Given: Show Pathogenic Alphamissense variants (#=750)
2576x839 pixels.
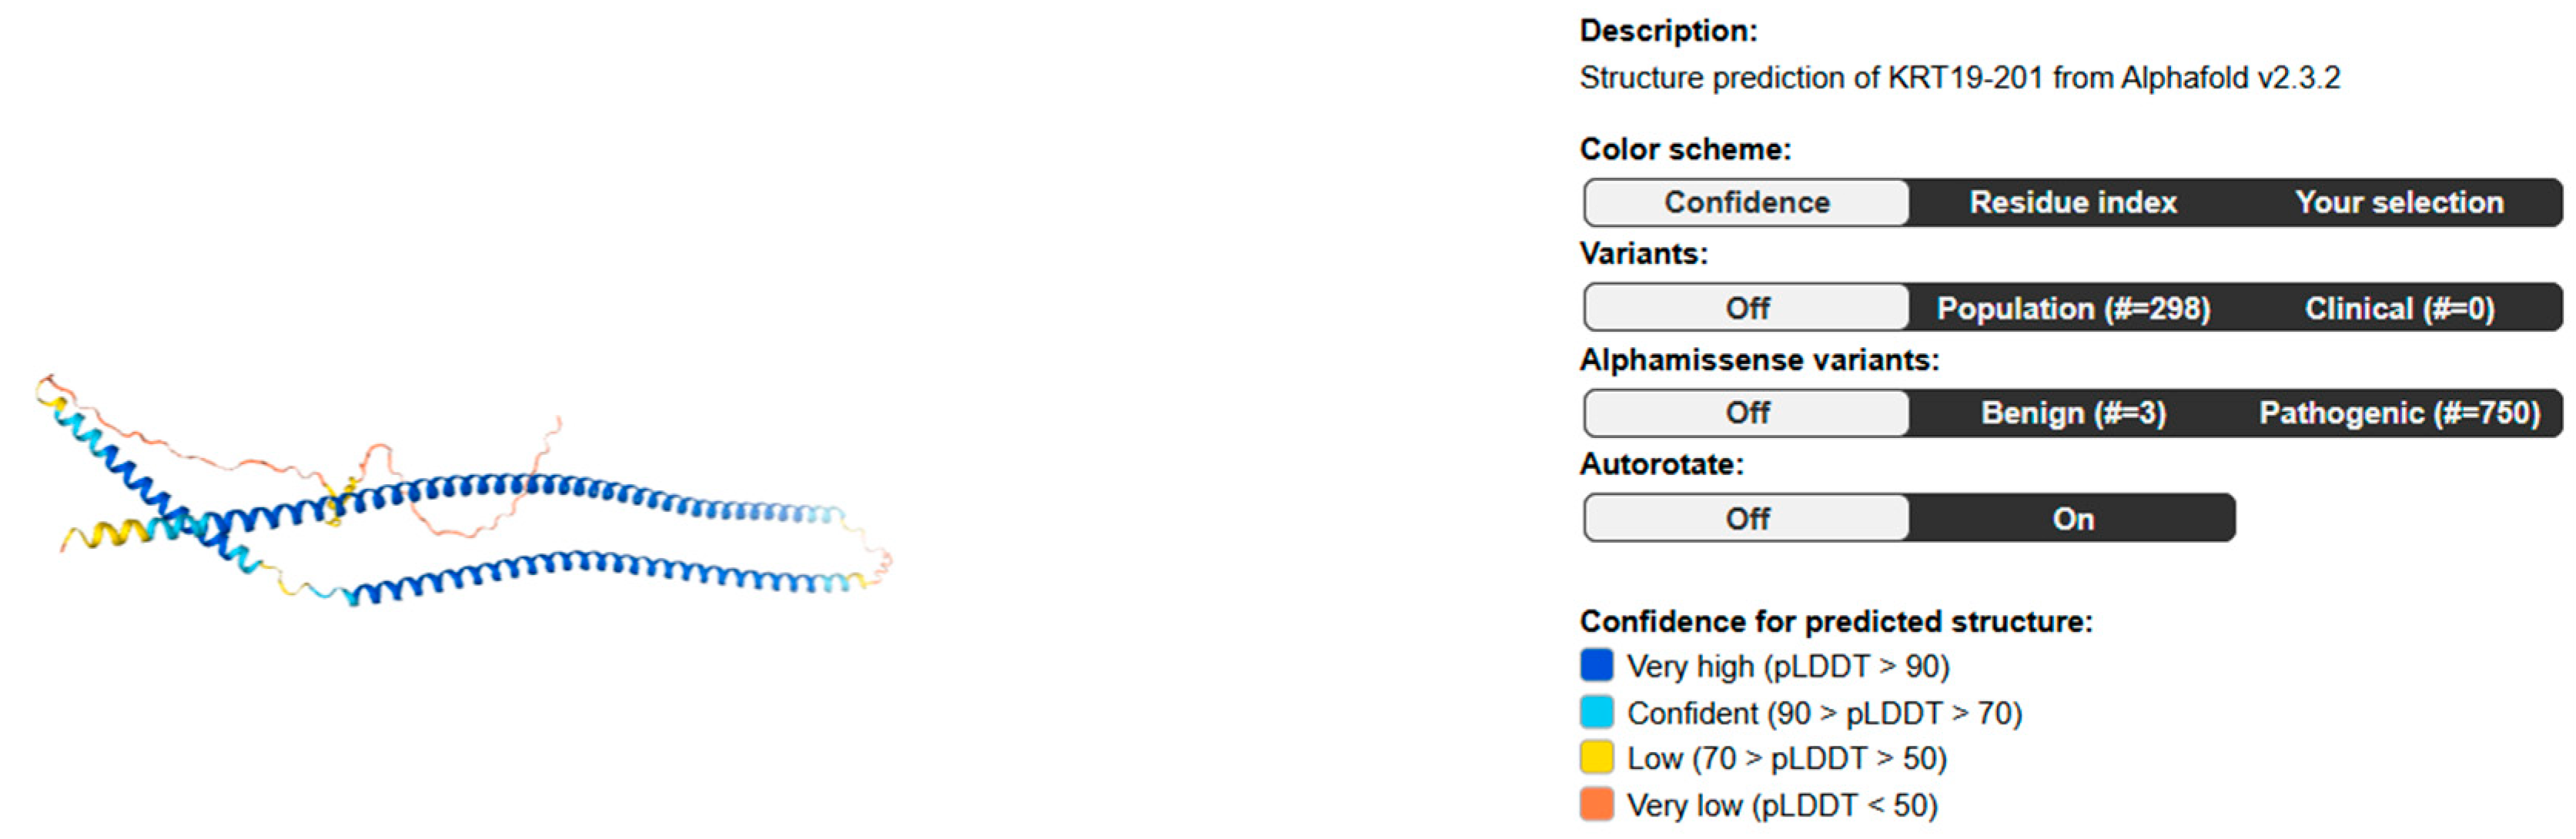Looking at the screenshot, I should (x=2398, y=413).
